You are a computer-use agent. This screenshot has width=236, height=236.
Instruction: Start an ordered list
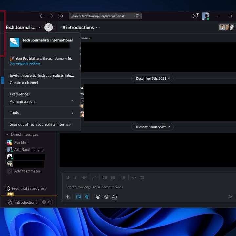[105, 177]
